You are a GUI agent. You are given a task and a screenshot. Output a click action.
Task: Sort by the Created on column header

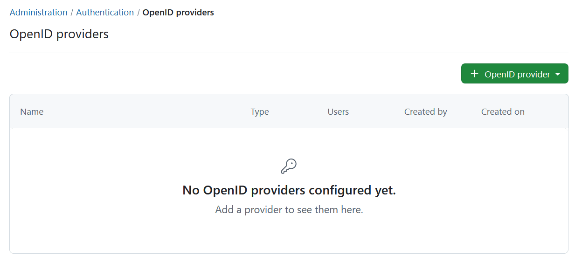pyautogui.click(x=503, y=111)
